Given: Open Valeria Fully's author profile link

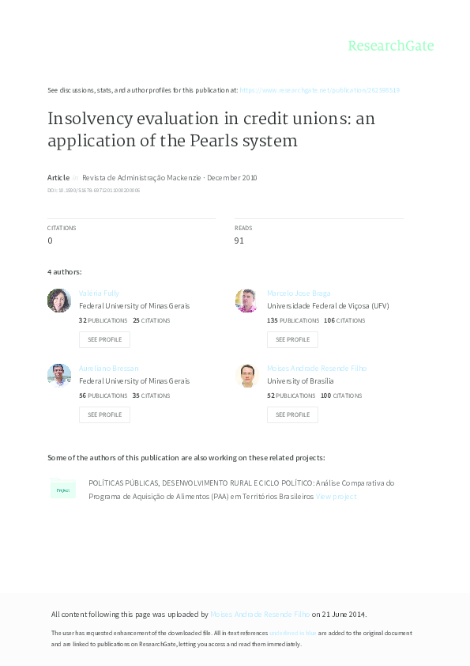Looking at the screenshot, I should pos(100,293).
